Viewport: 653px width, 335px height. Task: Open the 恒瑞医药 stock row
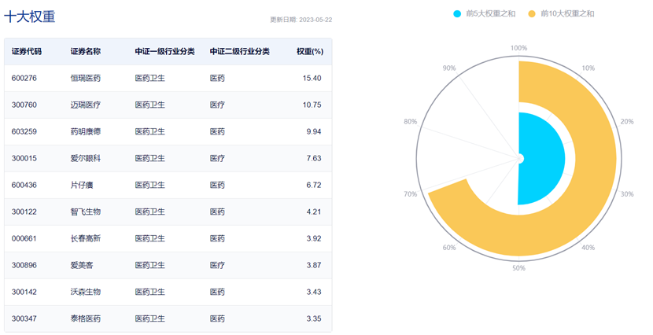(x=86, y=78)
